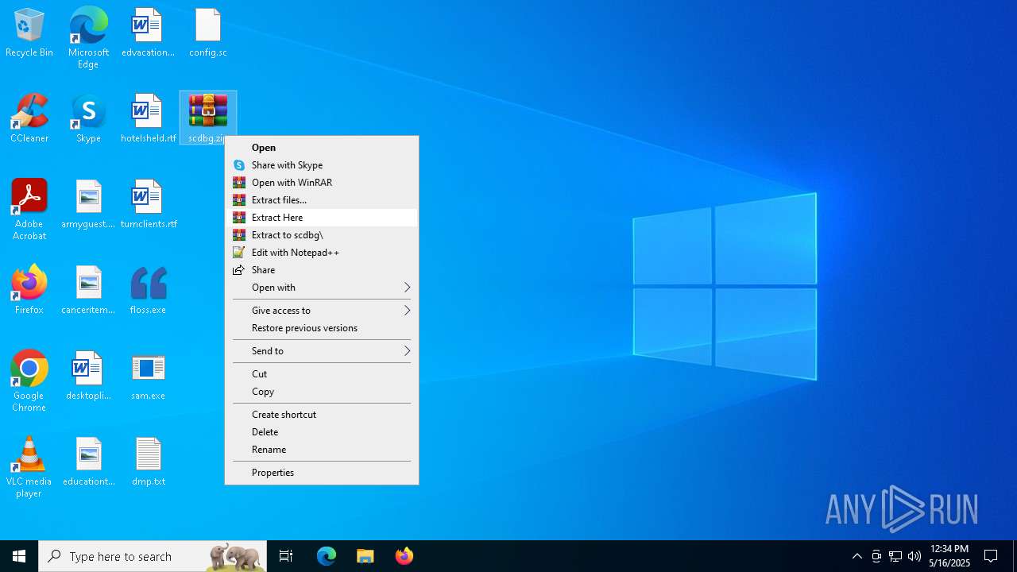Image resolution: width=1017 pixels, height=572 pixels.
Task: Choose Share with Skype menu entry
Action: click(322, 165)
